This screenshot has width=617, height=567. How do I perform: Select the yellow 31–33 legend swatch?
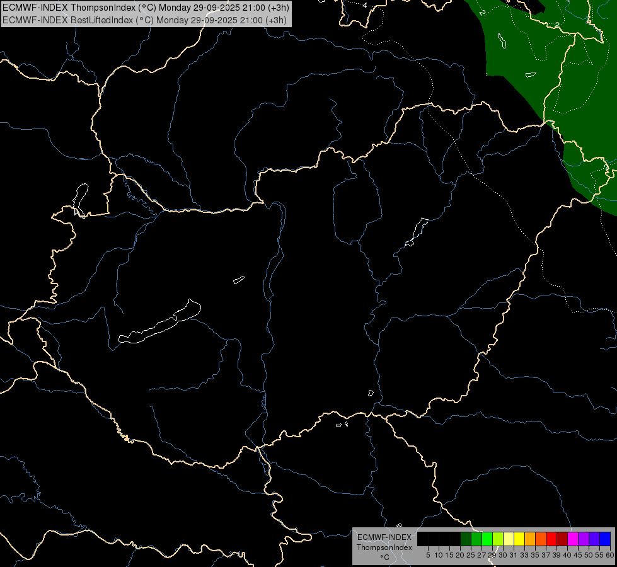pyautogui.click(x=519, y=539)
